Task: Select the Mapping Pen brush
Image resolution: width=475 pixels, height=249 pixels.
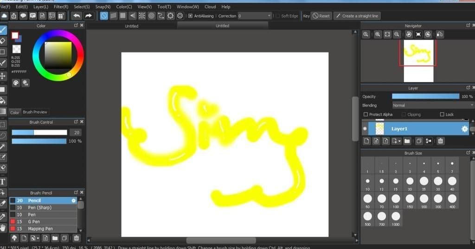Action: coord(43,229)
